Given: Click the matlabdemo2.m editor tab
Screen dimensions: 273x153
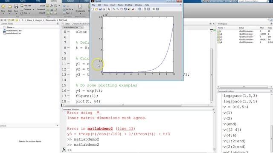Looking at the screenshot, I should pos(73,27).
